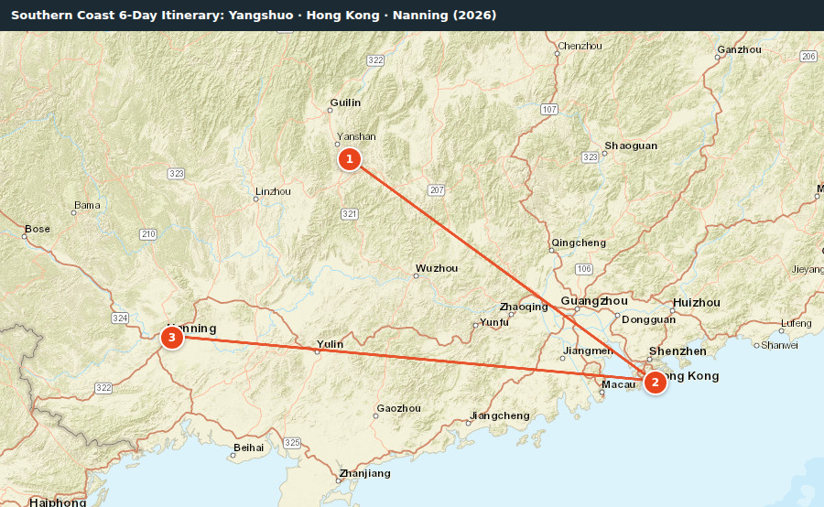Click the highway 210 shield

click(x=148, y=234)
